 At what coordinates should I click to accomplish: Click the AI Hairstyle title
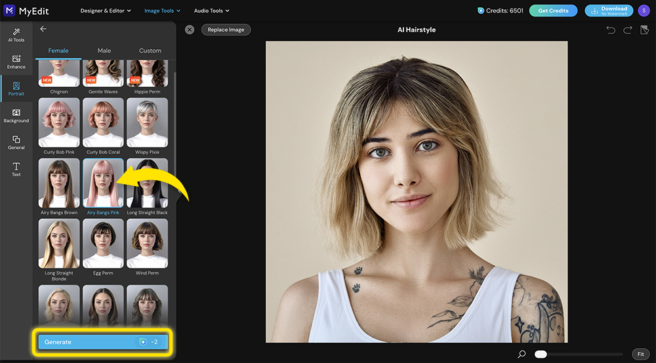point(417,29)
